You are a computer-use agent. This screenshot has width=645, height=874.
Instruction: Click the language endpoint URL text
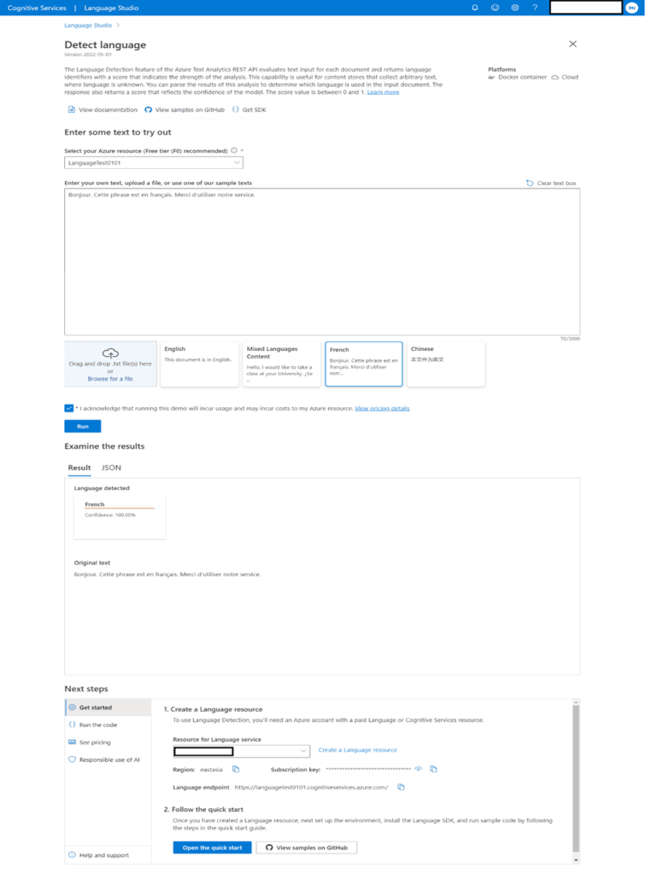(x=311, y=787)
